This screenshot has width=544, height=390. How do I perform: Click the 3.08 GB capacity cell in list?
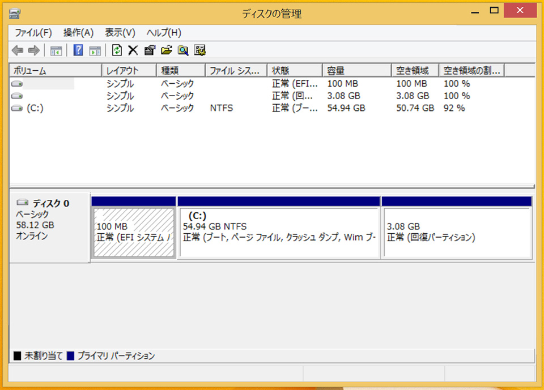[x=344, y=96]
